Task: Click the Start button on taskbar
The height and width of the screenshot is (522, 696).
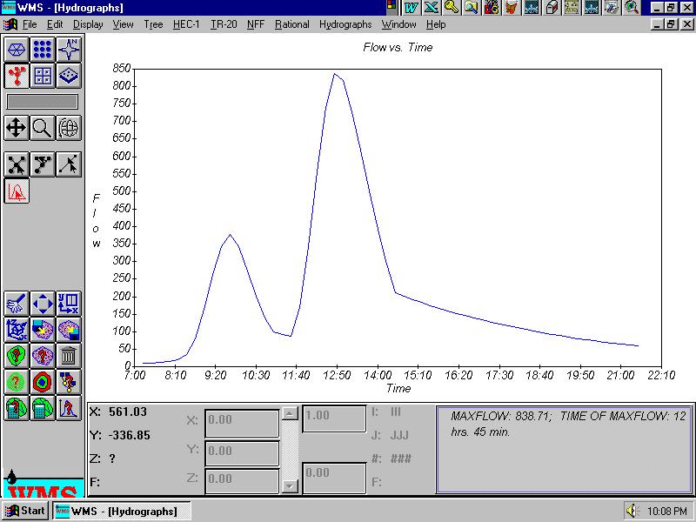Action: click(25, 511)
